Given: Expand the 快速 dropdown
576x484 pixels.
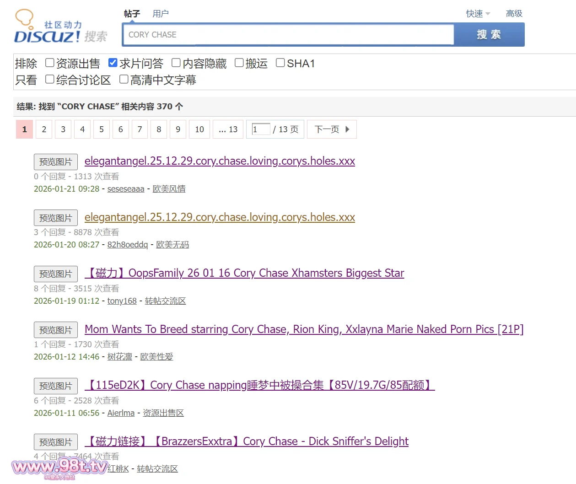Looking at the screenshot, I should click(478, 14).
